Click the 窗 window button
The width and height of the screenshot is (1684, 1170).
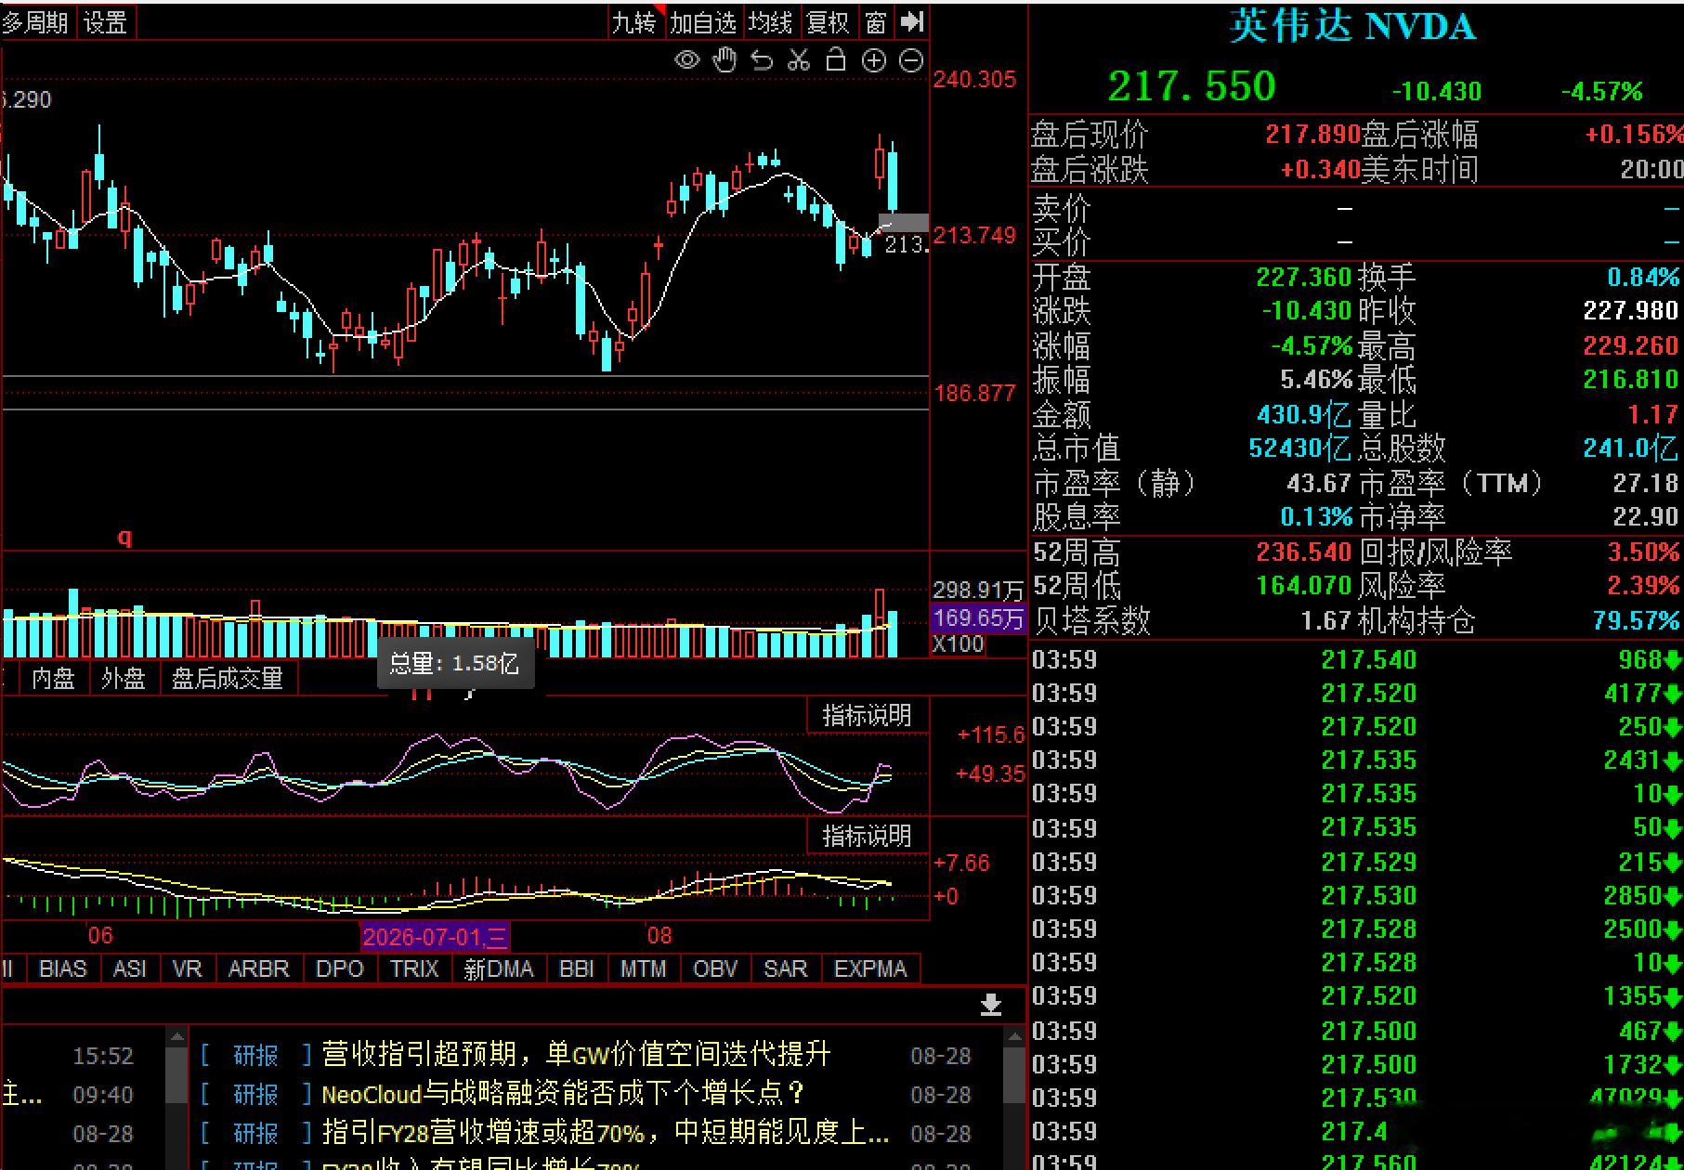tap(876, 22)
